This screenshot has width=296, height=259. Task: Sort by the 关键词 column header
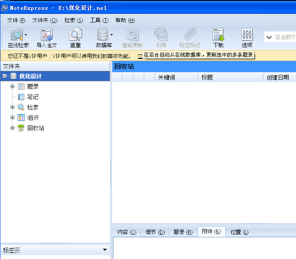click(x=176, y=77)
